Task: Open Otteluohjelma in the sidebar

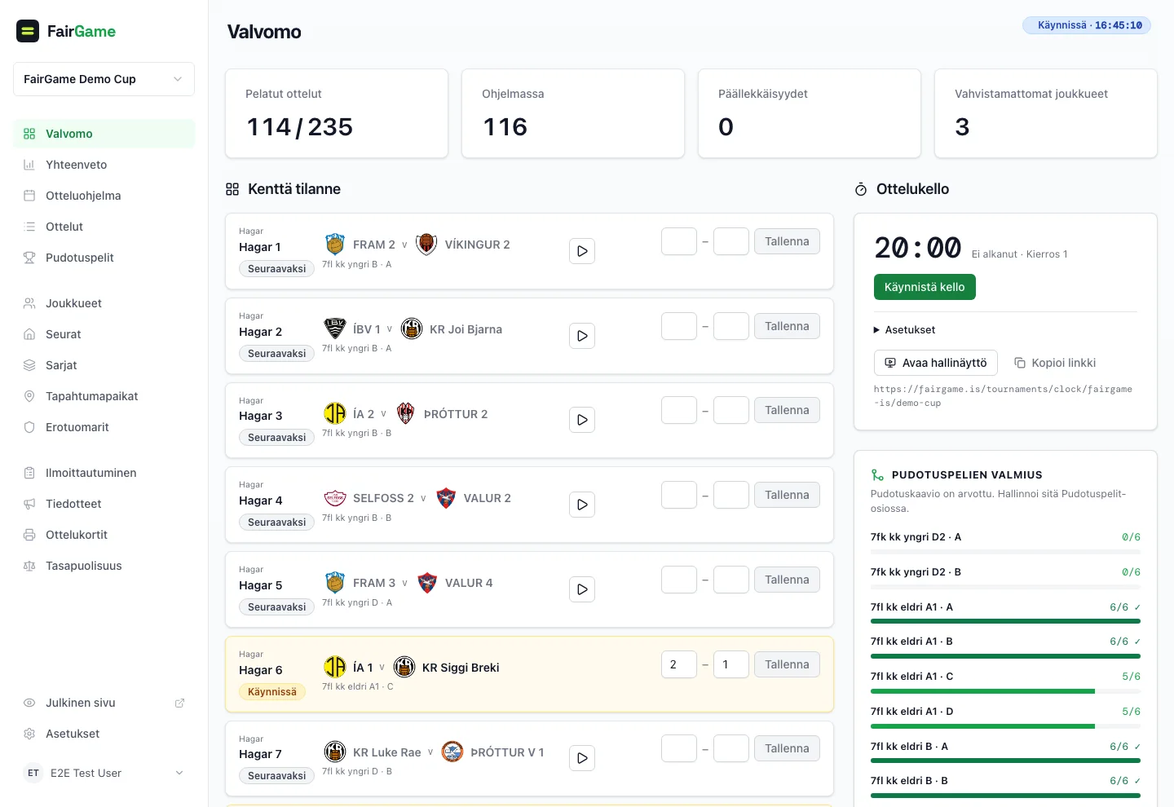Action: [104, 196]
